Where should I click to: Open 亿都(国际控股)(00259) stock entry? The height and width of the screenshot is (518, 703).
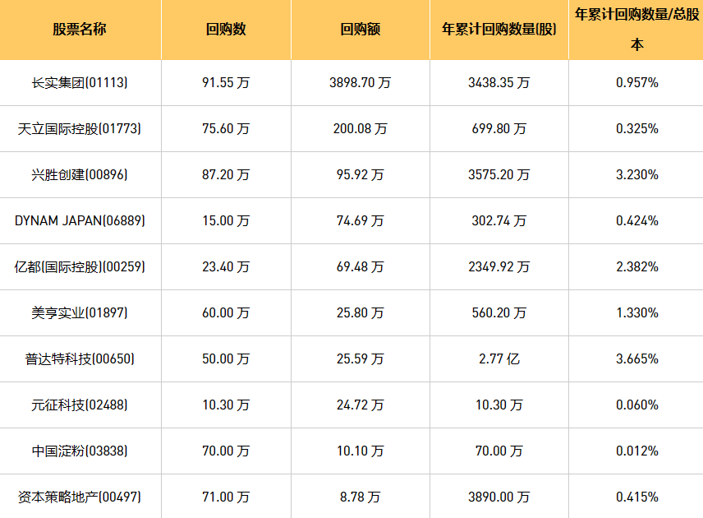[x=80, y=266]
